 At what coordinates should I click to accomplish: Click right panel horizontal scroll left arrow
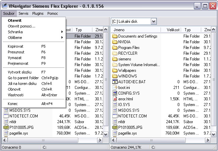click(114, 140)
